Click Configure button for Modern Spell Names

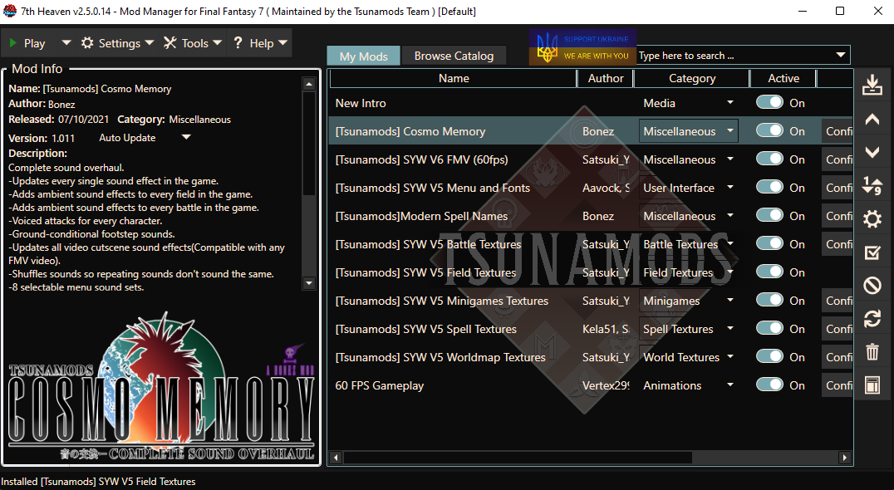pyautogui.click(x=837, y=216)
